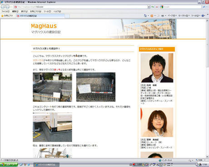Screen dimensions: 209x167
Task: Open the Favorites star (お気に入り) button
Action: tap(7, 15)
